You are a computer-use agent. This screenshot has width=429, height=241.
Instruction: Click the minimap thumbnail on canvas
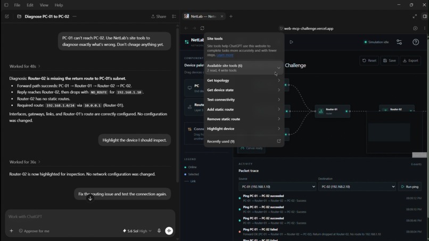pos(394,132)
